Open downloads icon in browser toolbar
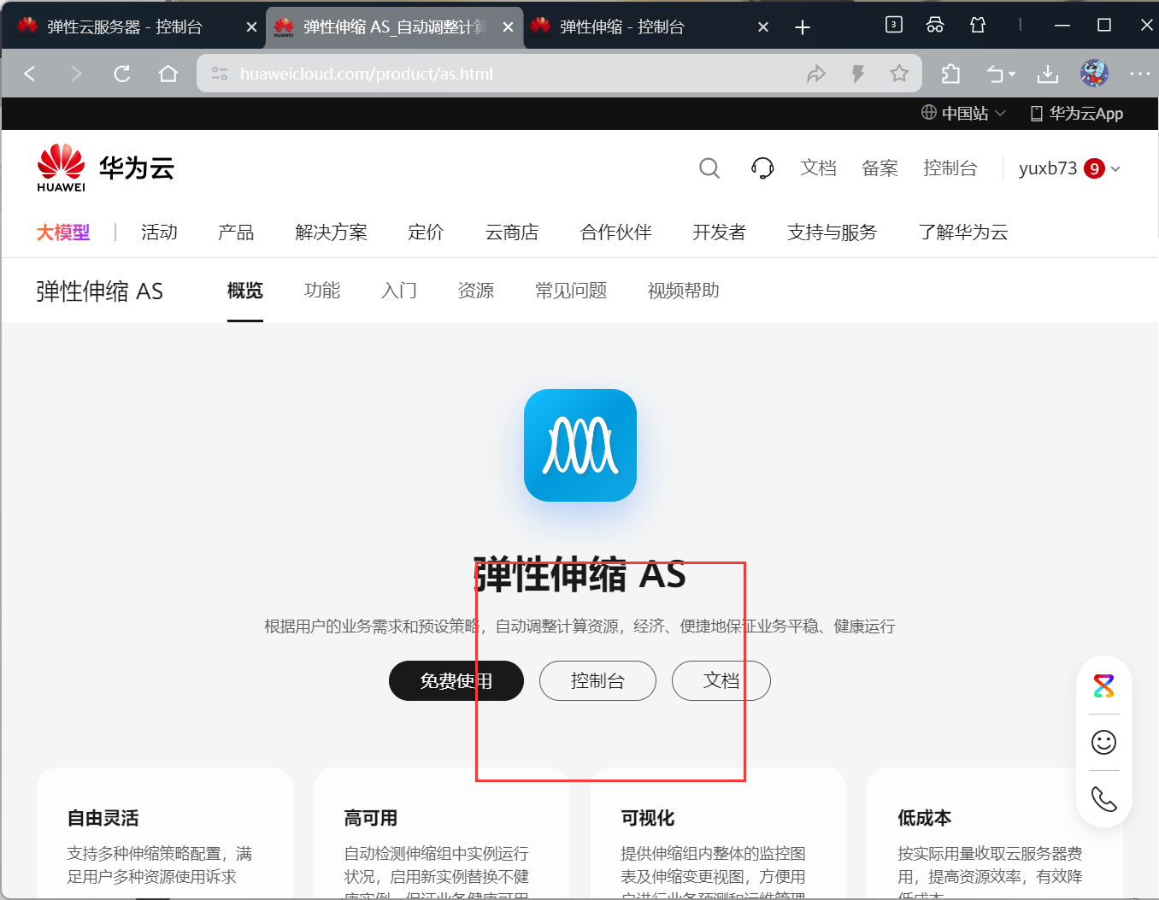The height and width of the screenshot is (900, 1159). 1048,74
